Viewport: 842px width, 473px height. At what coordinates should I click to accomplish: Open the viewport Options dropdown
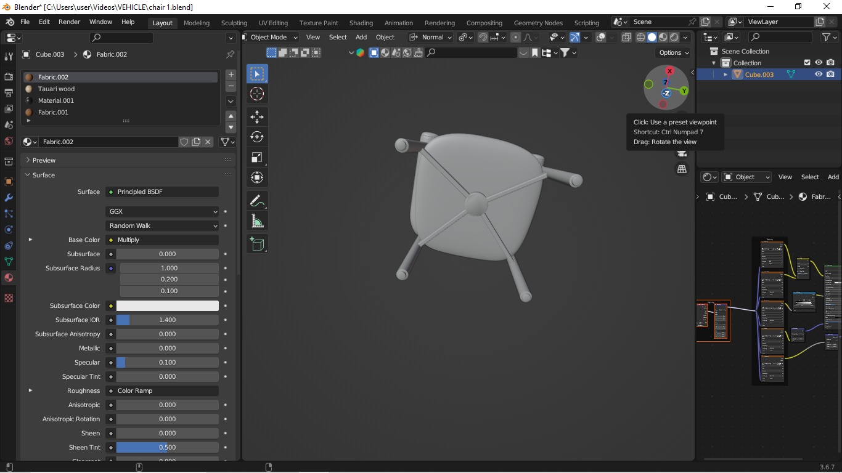[x=674, y=52]
